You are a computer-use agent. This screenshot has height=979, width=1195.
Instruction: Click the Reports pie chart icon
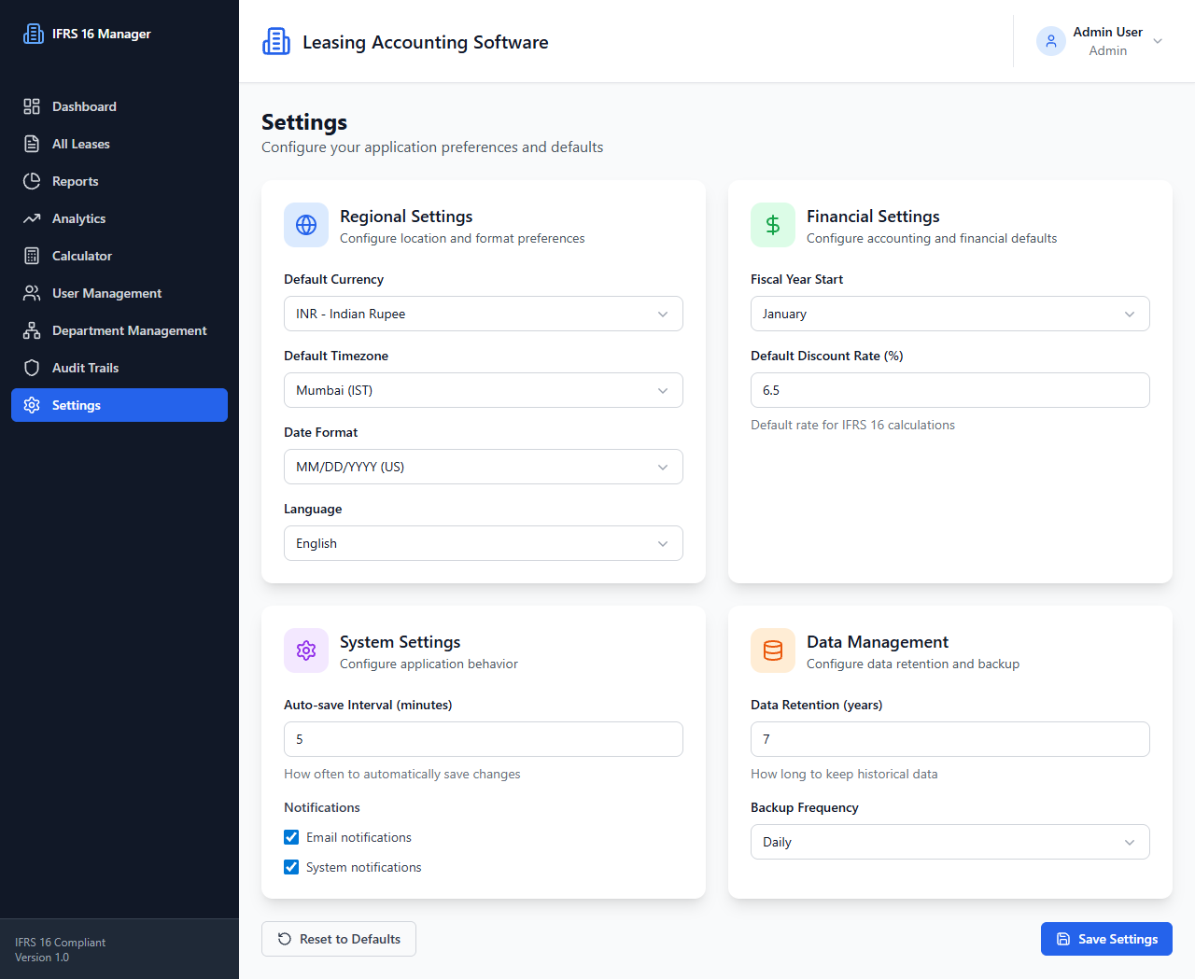(x=32, y=181)
